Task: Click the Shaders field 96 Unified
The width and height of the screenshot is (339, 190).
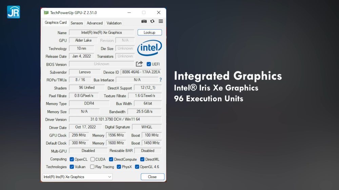Action: click(87, 88)
